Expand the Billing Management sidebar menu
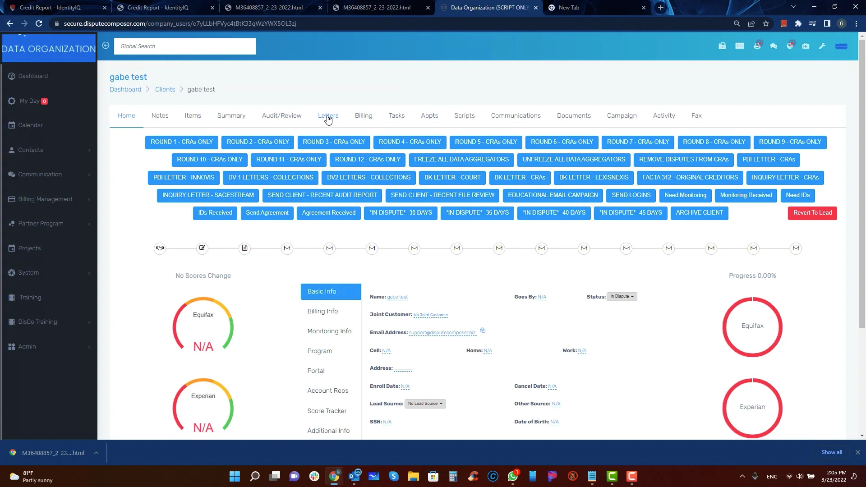Screen dimensions: 866x487 tap(49, 199)
